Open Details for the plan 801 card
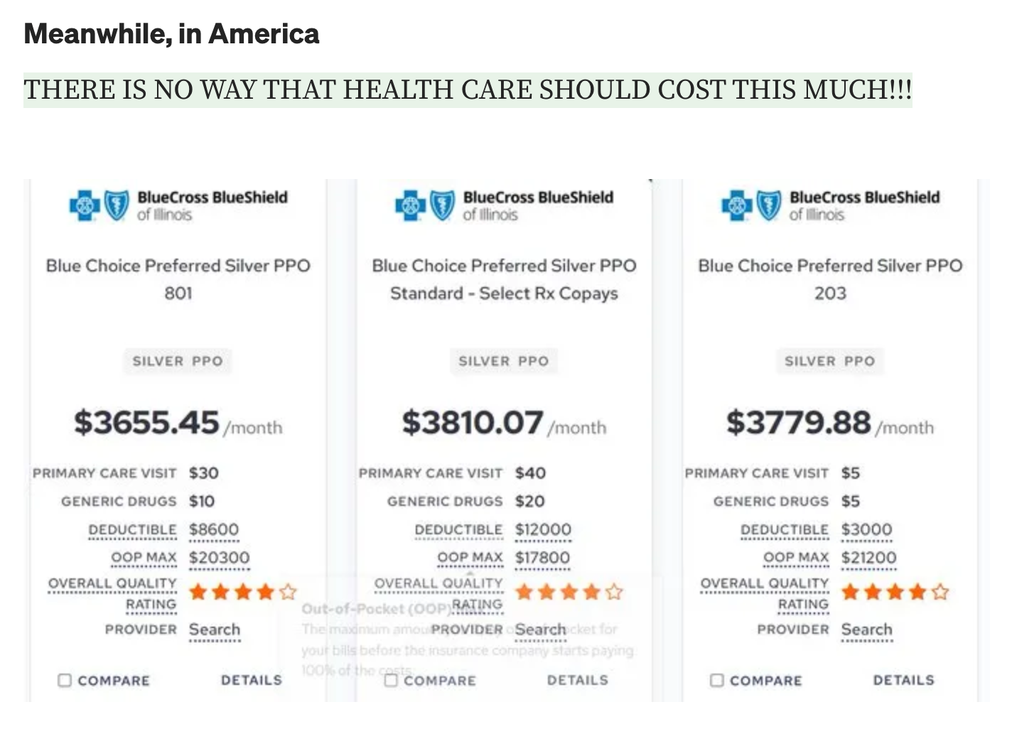Image resolution: width=1012 pixels, height=756 pixels. (252, 680)
